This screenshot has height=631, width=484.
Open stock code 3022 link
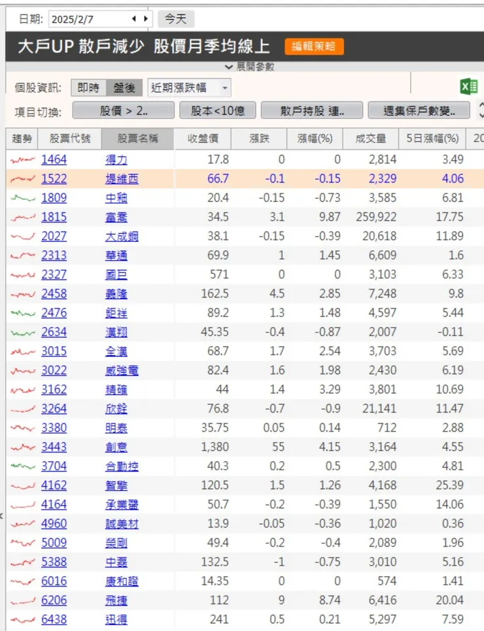click(x=54, y=371)
